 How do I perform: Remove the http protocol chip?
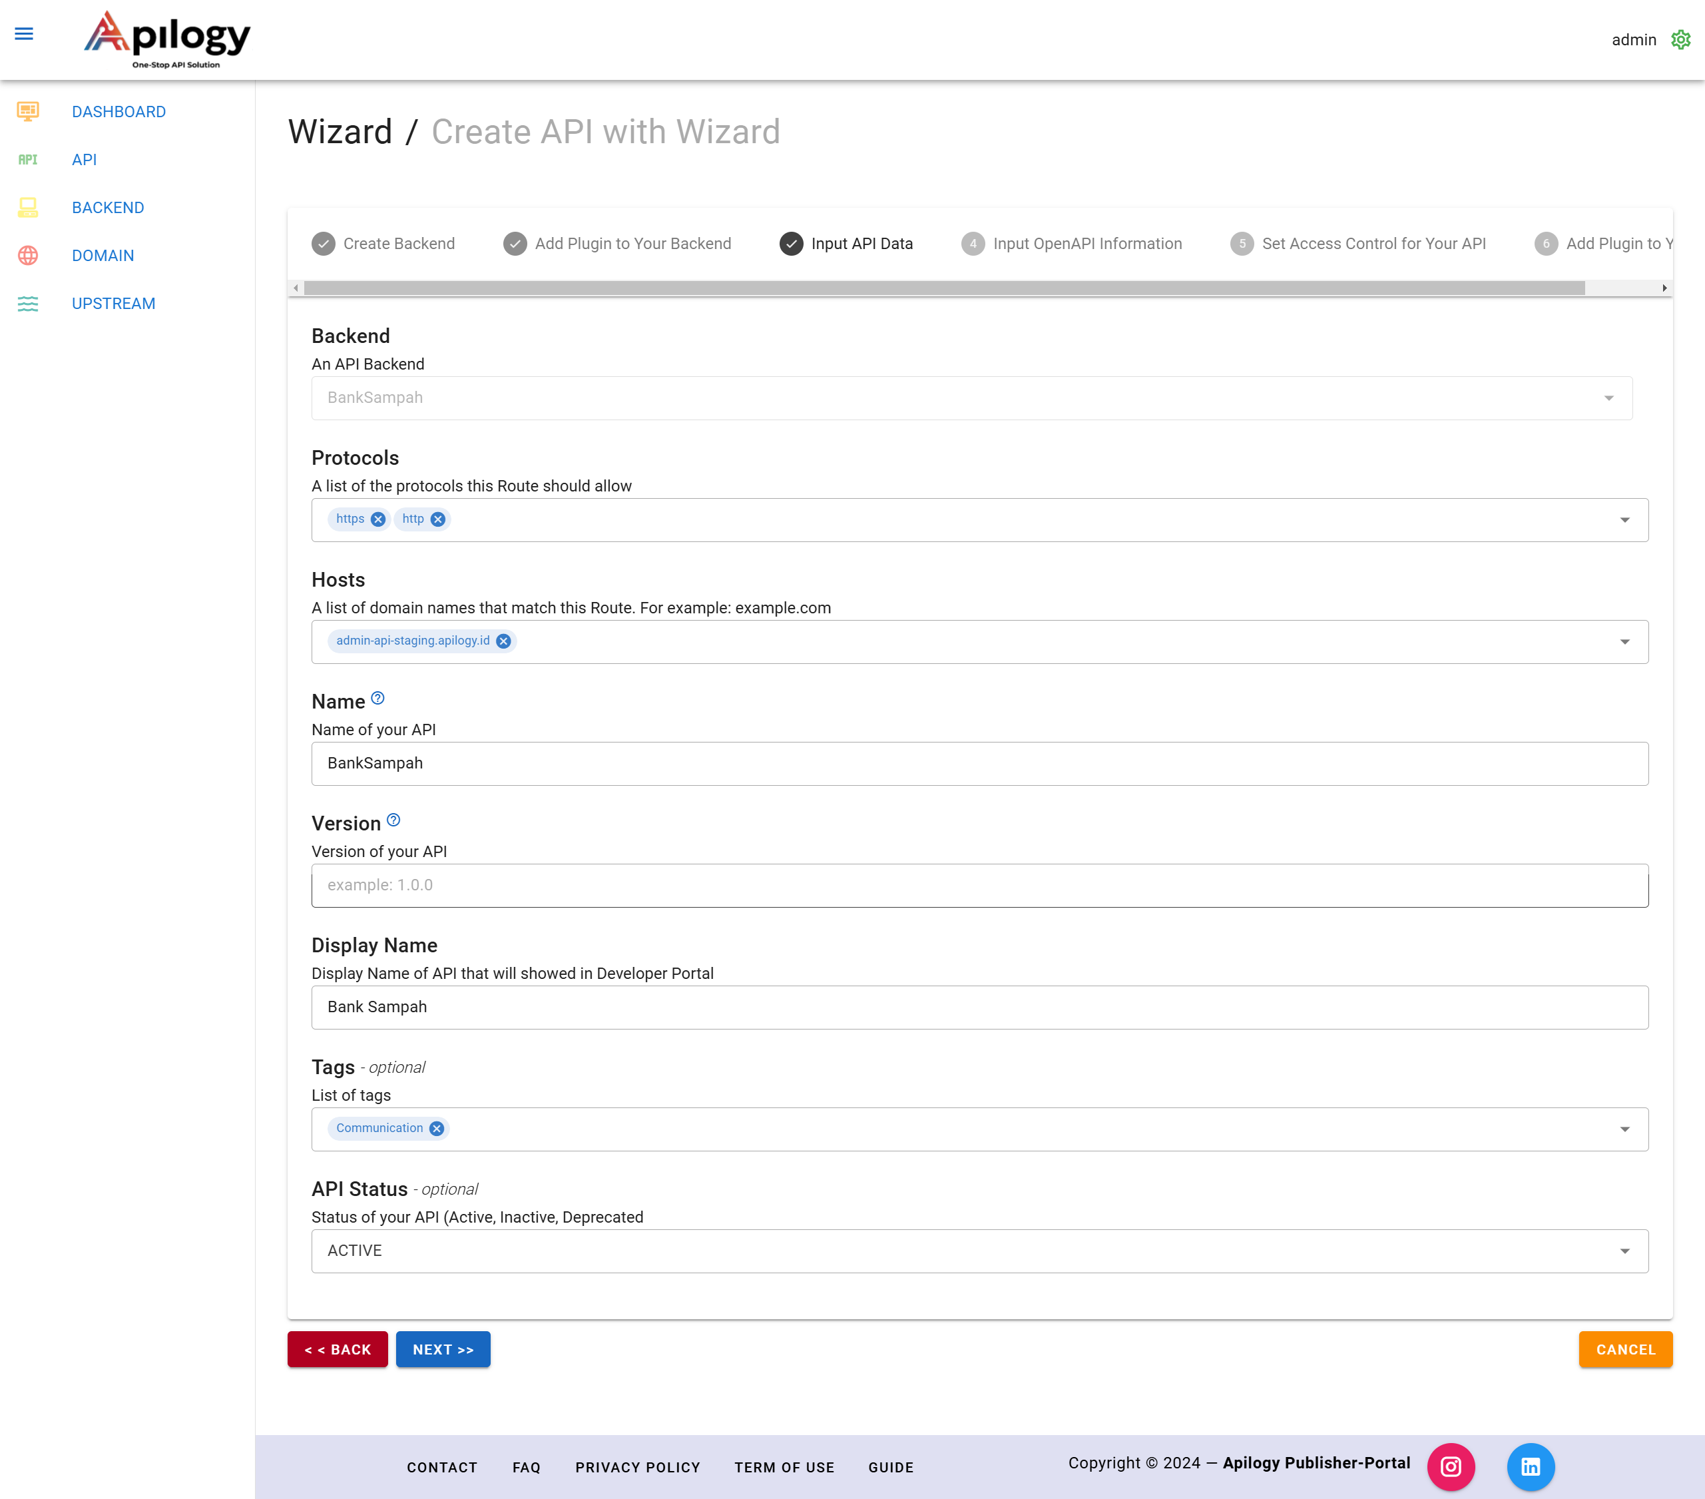tap(438, 519)
